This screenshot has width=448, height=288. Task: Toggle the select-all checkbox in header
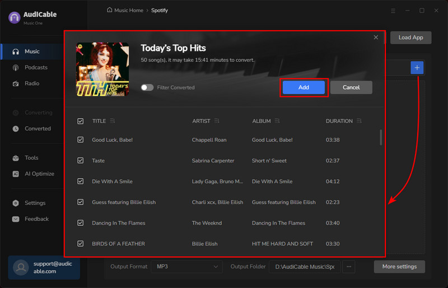coord(81,121)
